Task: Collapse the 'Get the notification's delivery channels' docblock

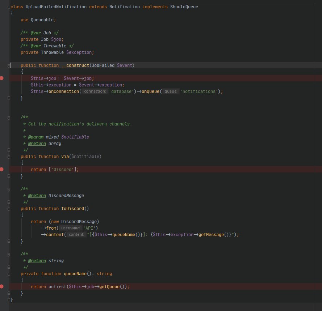Action: [9, 118]
